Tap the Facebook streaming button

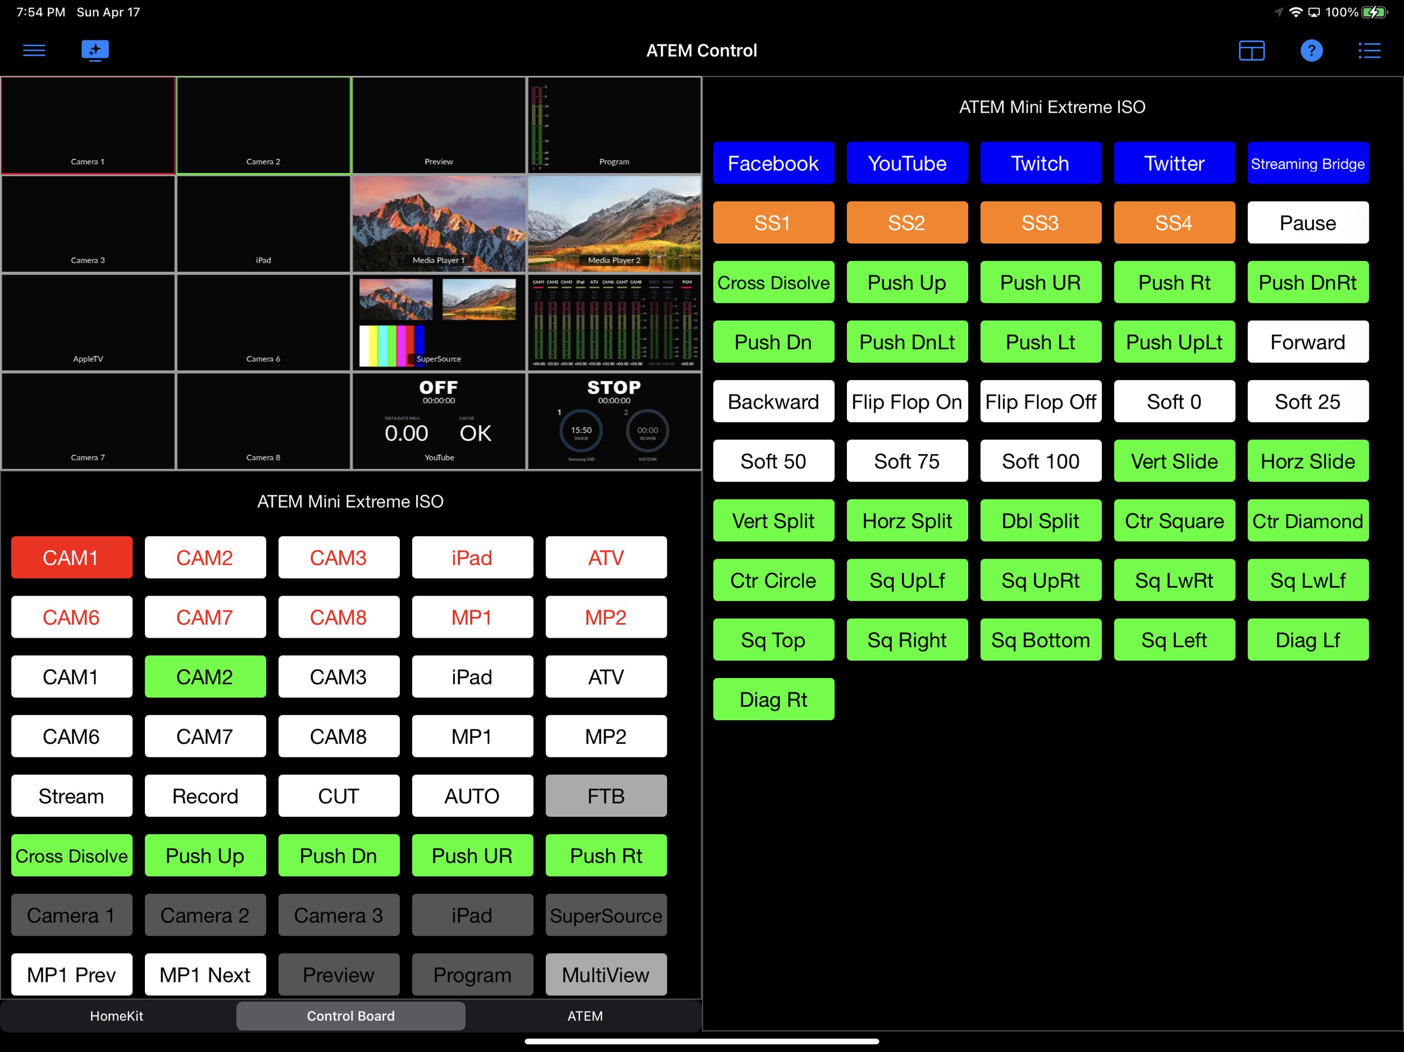coord(773,163)
